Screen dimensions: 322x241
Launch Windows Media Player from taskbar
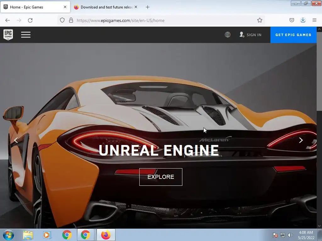click(x=47, y=235)
